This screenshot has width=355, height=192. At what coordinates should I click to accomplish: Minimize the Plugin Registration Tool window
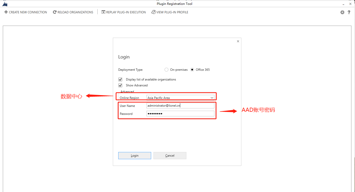(343, 4)
